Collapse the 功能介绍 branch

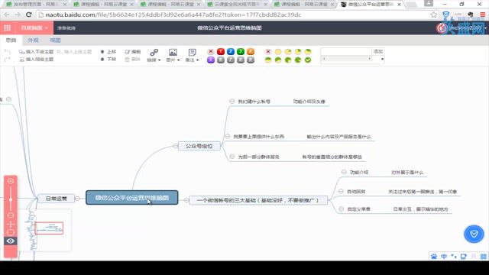coord(344,172)
